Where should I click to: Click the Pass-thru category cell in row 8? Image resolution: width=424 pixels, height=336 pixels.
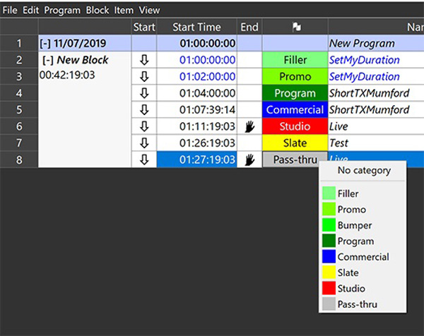tap(295, 160)
